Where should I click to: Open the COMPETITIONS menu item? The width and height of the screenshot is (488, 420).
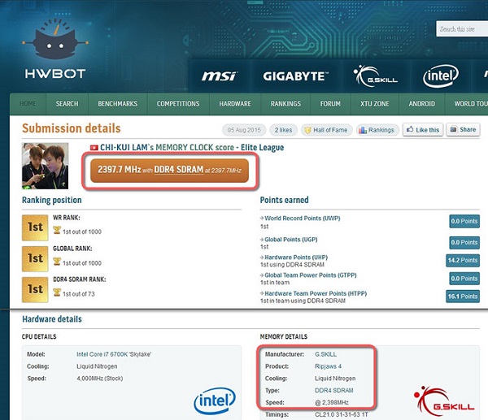click(x=178, y=104)
